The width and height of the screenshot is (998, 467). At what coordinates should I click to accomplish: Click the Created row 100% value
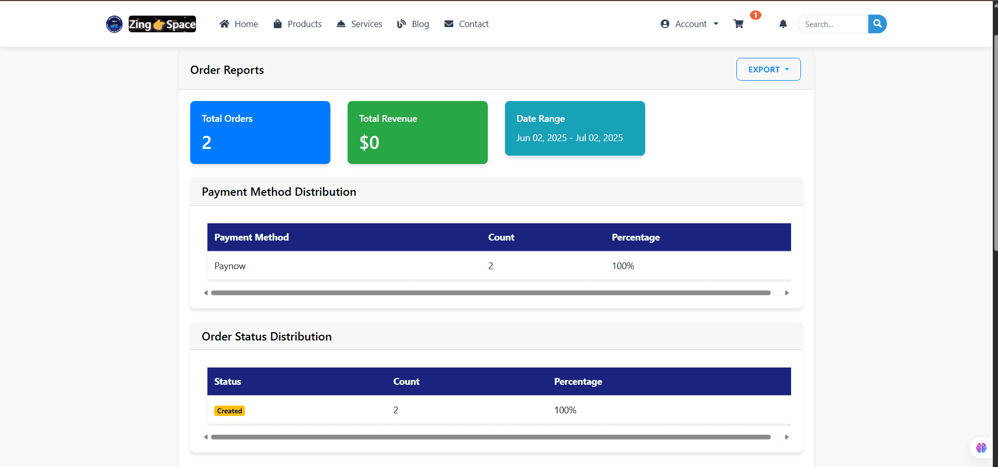click(x=565, y=410)
